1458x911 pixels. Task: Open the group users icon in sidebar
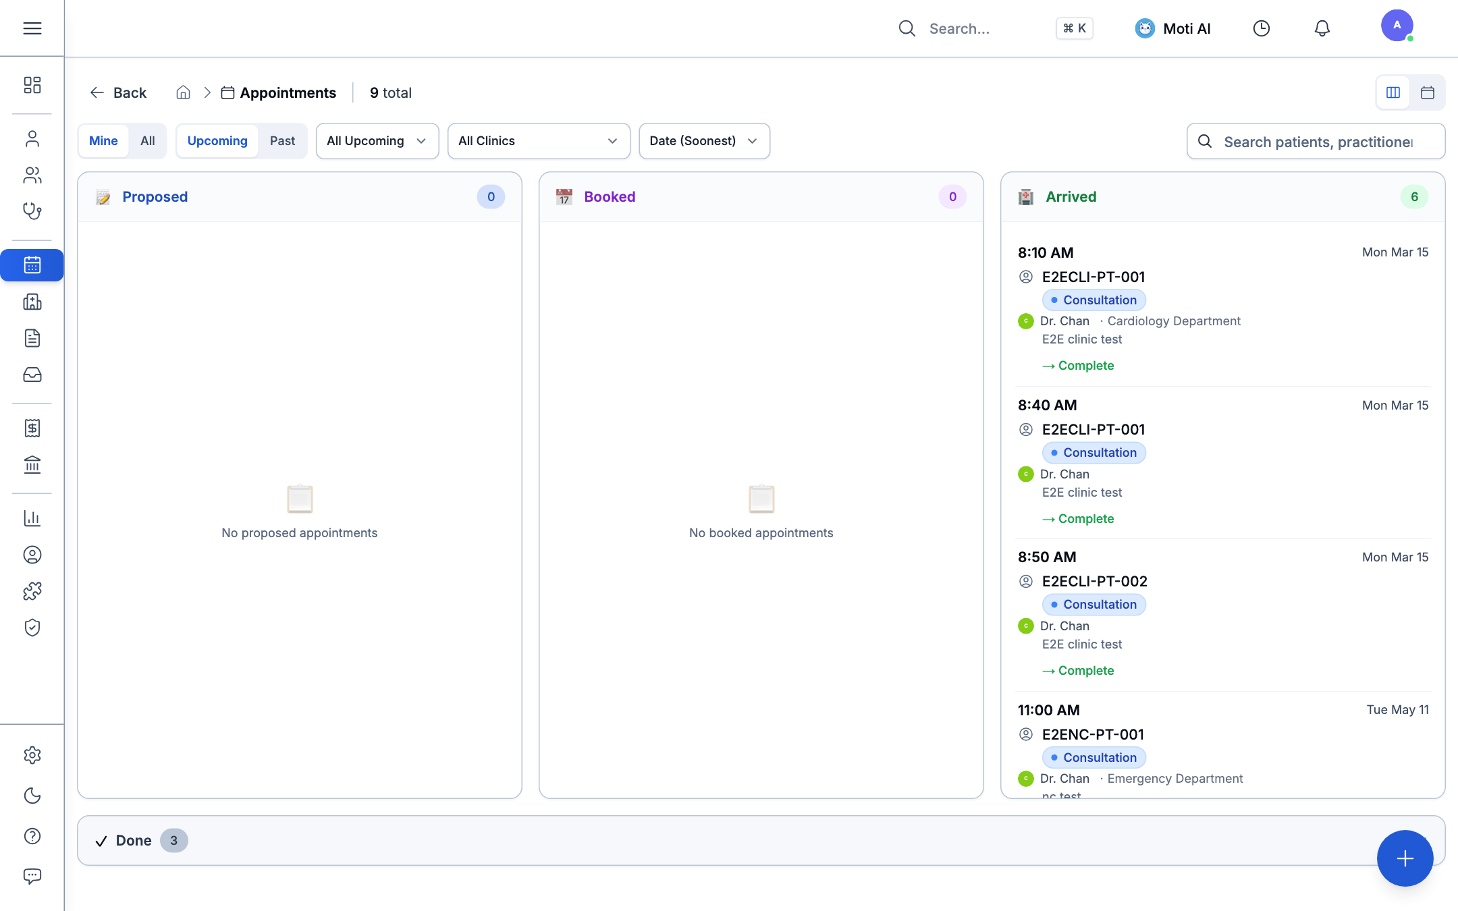[x=32, y=175]
